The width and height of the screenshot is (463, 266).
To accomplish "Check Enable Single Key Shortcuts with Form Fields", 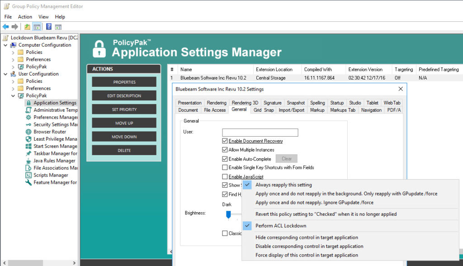I will (225, 167).
